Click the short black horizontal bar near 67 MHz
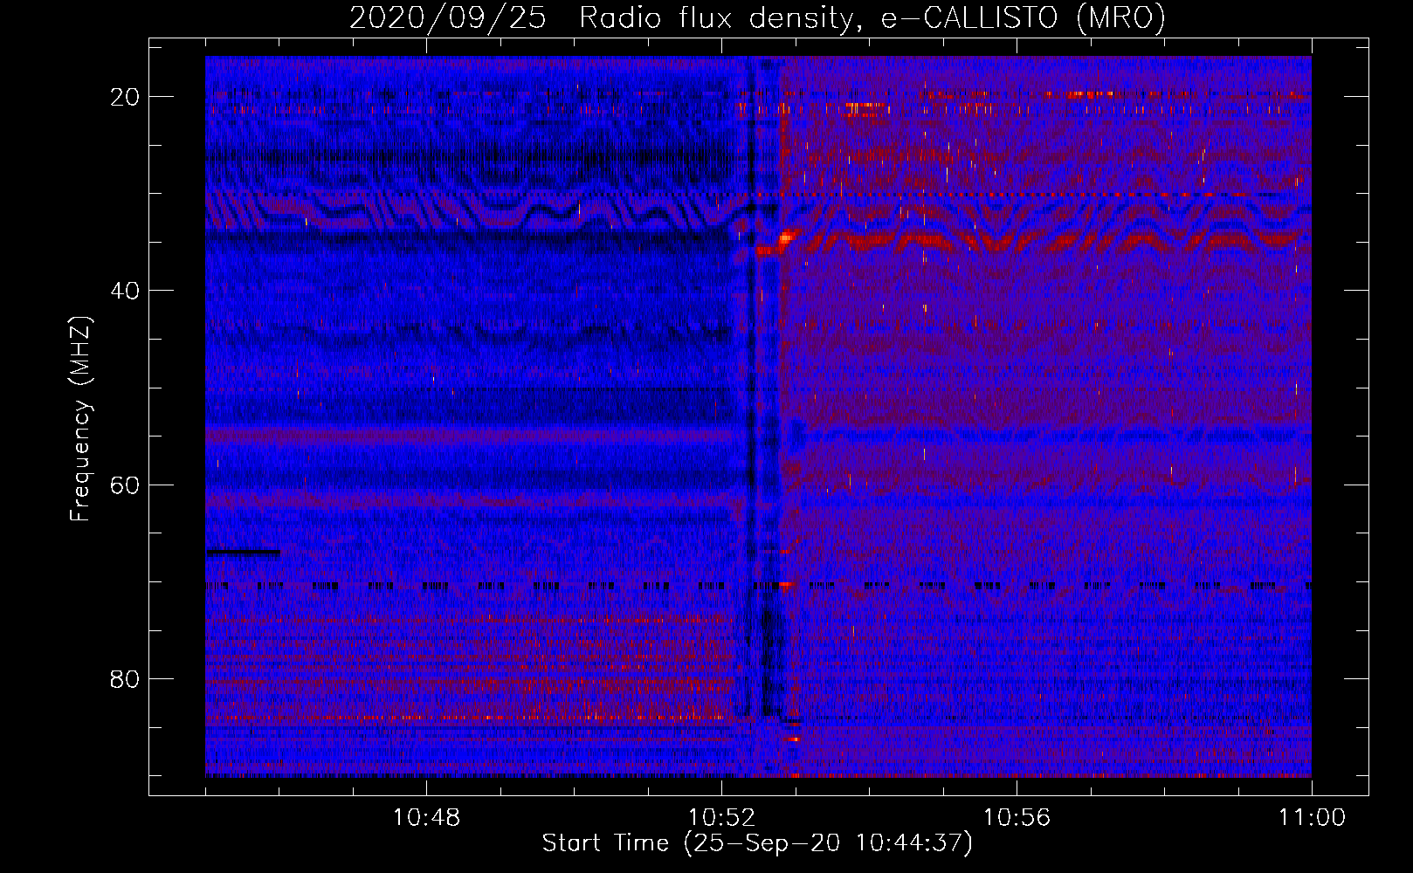This screenshot has width=1413, height=873. coord(244,552)
